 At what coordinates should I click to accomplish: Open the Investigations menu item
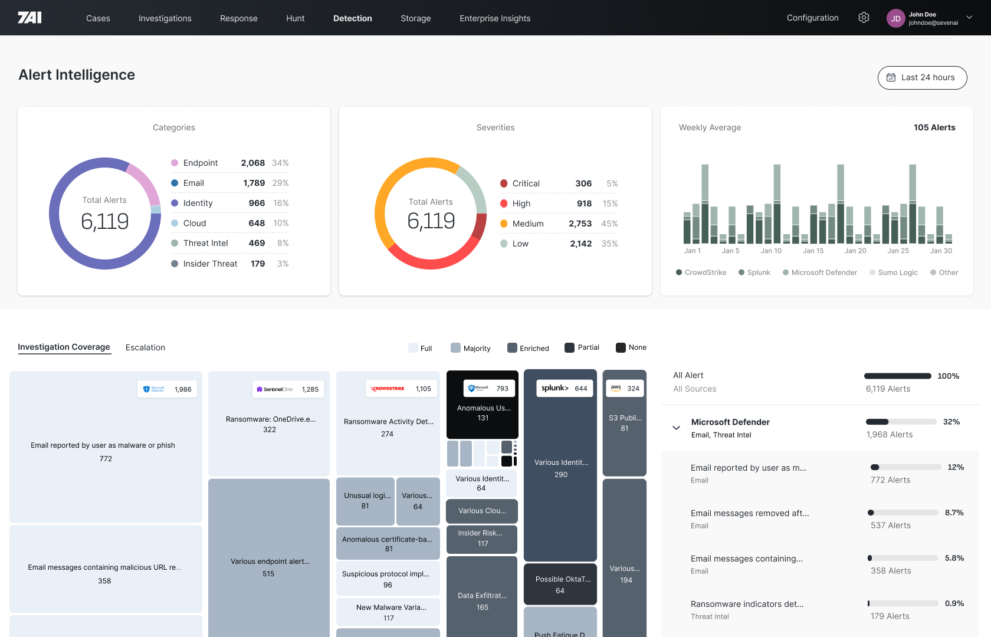(x=165, y=18)
